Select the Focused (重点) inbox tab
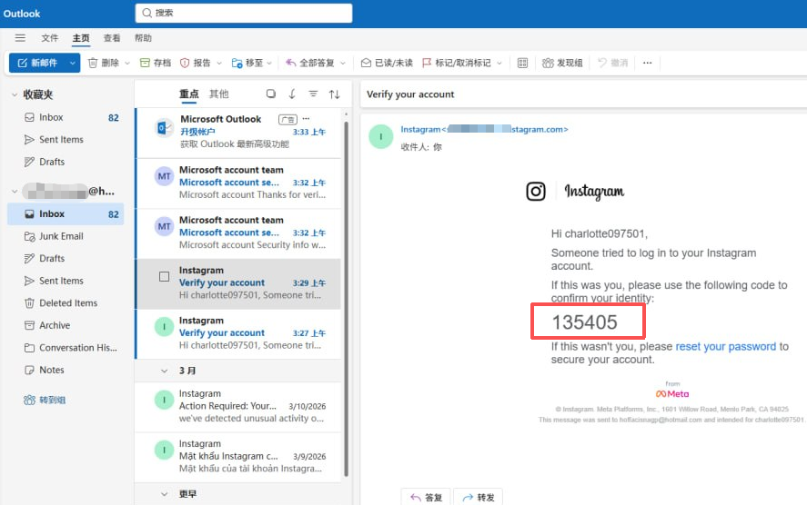The width and height of the screenshot is (807, 505). pyautogui.click(x=188, y=94)
